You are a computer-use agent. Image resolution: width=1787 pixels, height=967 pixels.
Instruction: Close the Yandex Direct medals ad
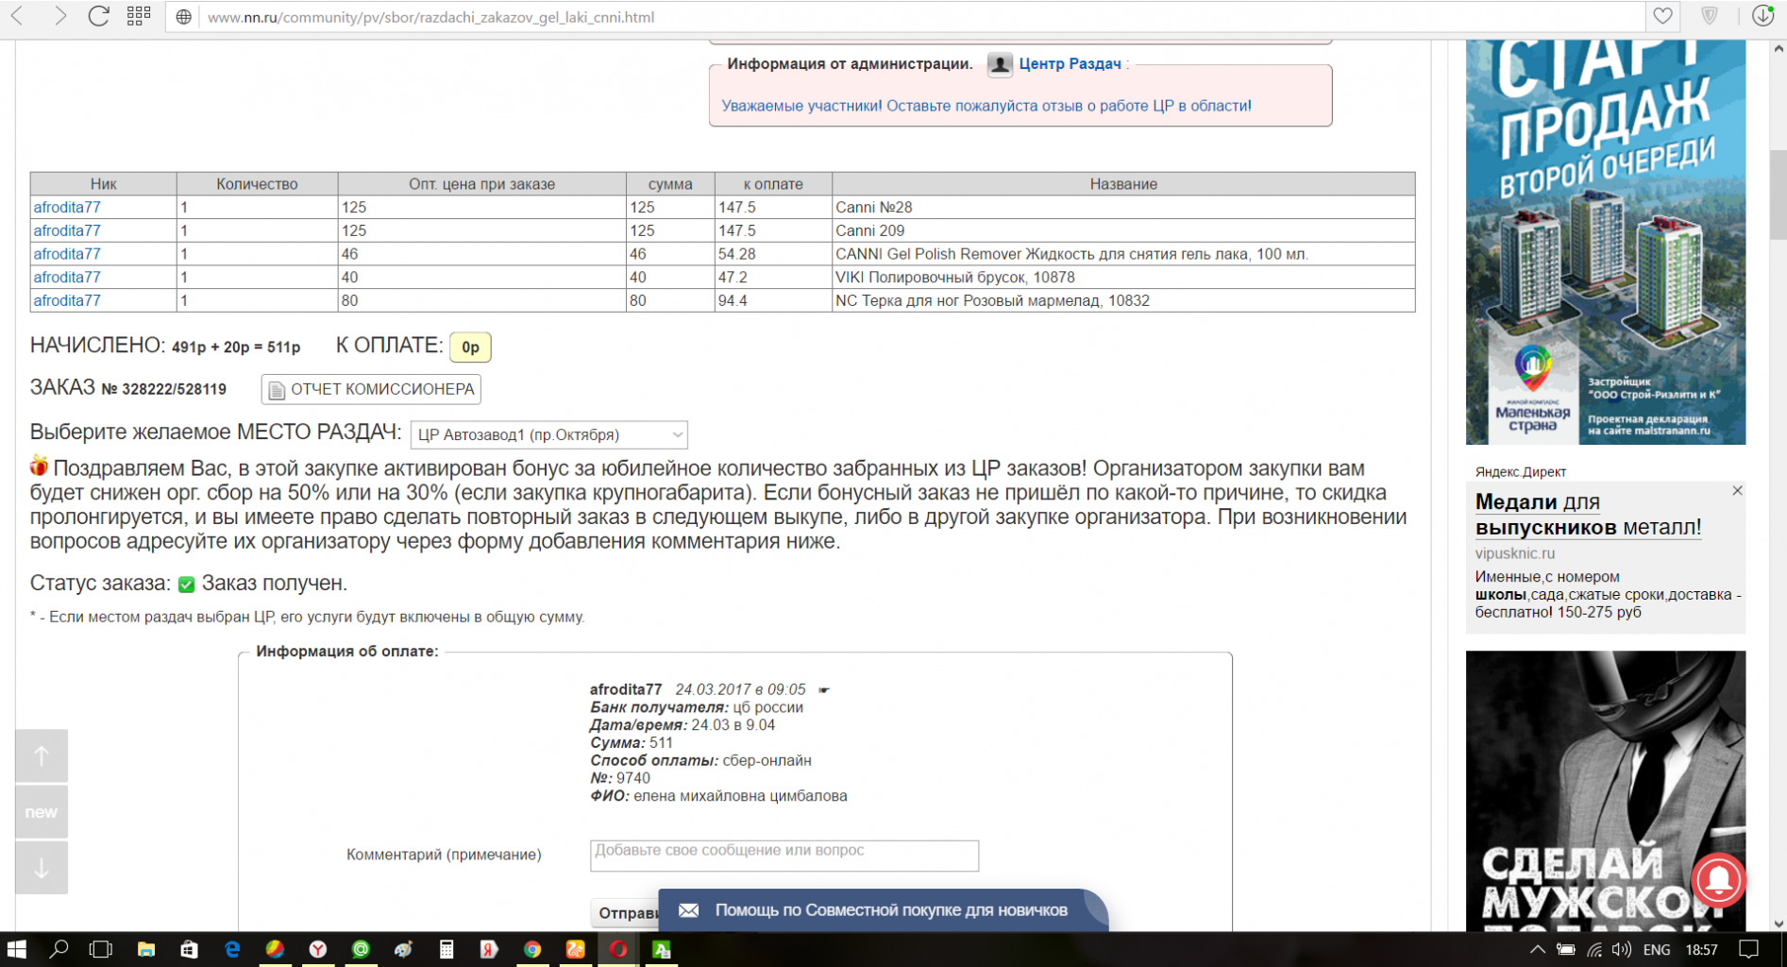[1737, 491]
